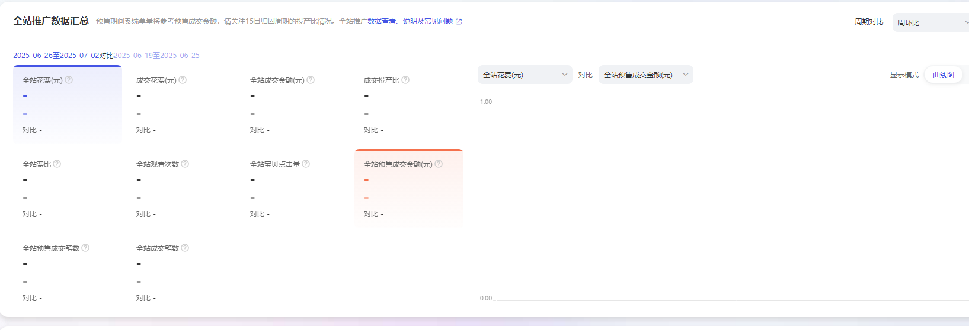Select the 曲线图 display mode
This screenshot has height=330, width=969.
(x=943, y=75)
